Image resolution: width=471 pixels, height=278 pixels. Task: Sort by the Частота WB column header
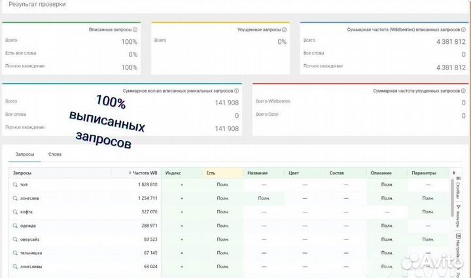[143, 173]
